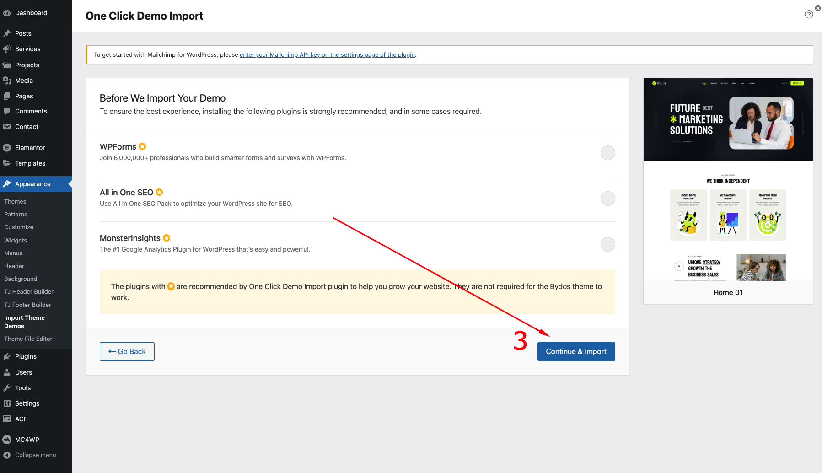The width and height of the screenshot is (822, 473).
Task: Click the star icon in the yellow notice
Action: [171, 286]
